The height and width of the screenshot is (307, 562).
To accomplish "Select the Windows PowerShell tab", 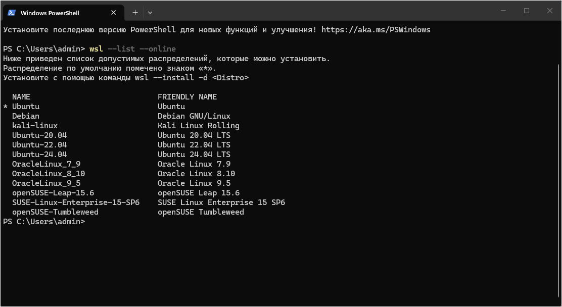I will coord(64,13).
